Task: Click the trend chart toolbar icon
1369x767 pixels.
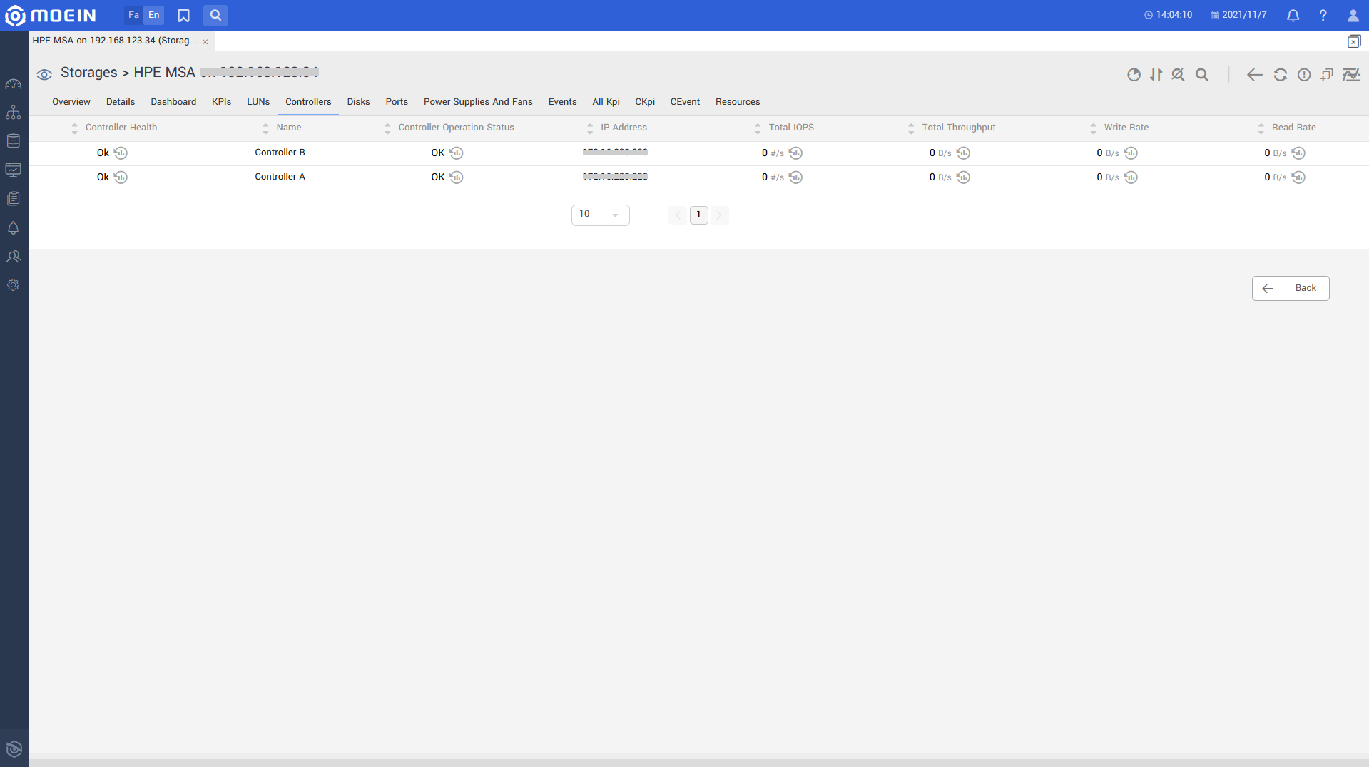Action: click(1351, 75)
